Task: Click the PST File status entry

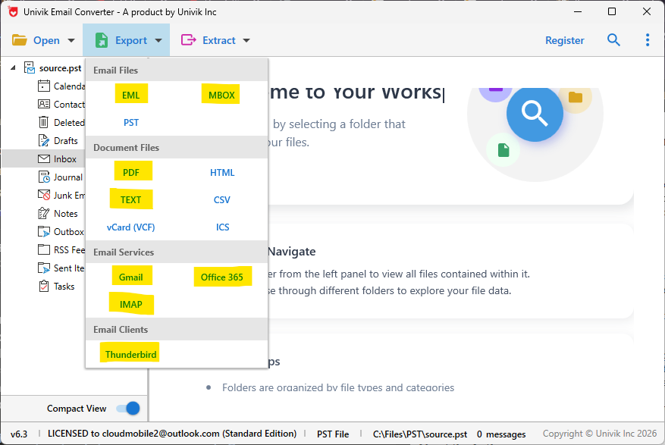Action: point(333,434)
